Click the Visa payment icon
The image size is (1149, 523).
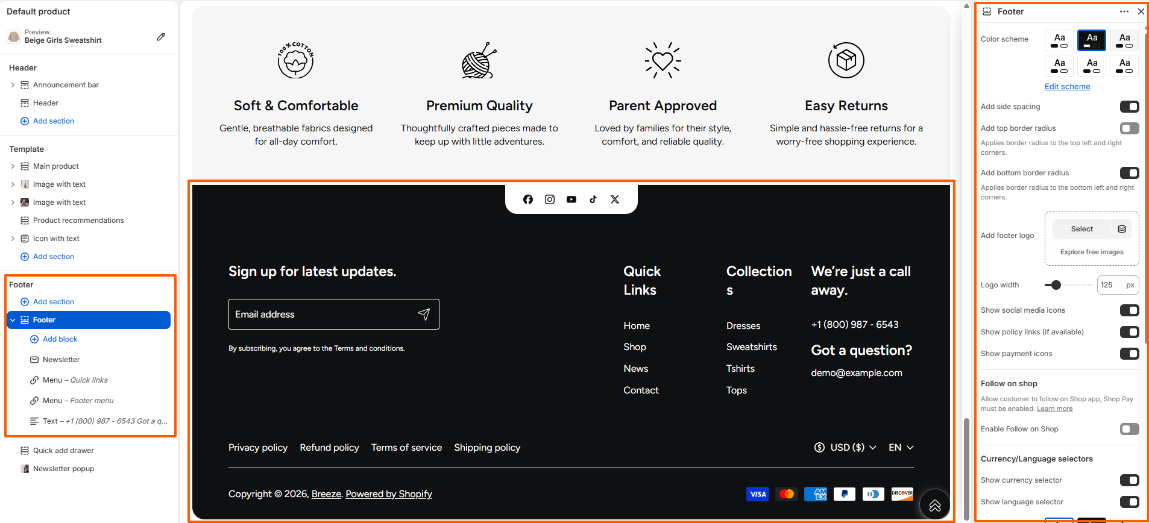(x=758, y=494)
